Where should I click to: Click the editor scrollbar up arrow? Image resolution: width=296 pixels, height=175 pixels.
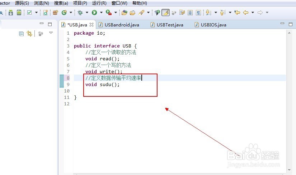pyautogui.click(x=289, y=33)
